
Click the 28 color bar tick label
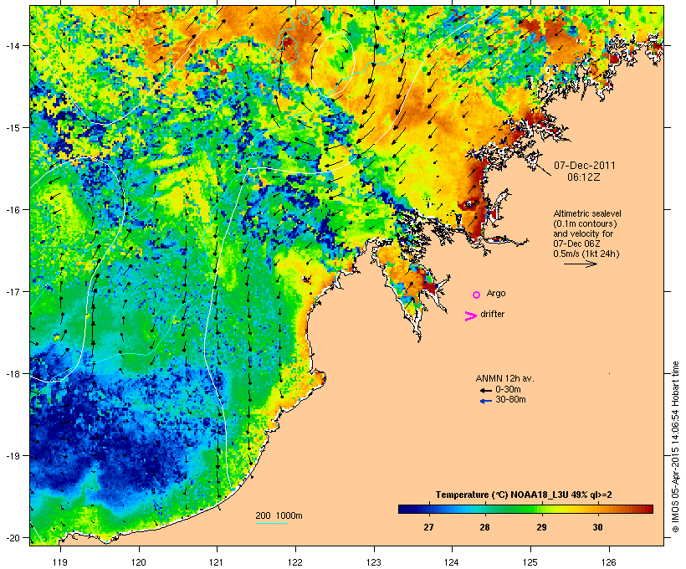(x=484, y=527)
